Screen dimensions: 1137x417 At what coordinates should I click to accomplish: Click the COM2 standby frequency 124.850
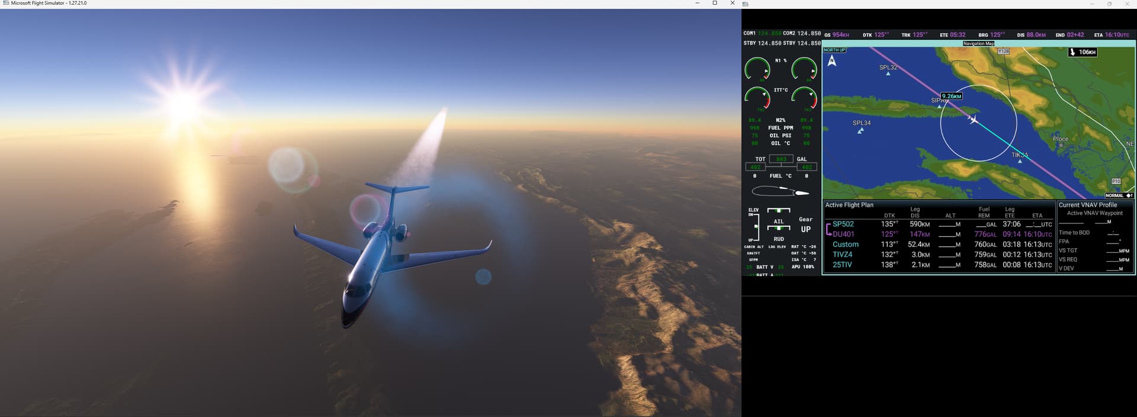click(809, 43)
